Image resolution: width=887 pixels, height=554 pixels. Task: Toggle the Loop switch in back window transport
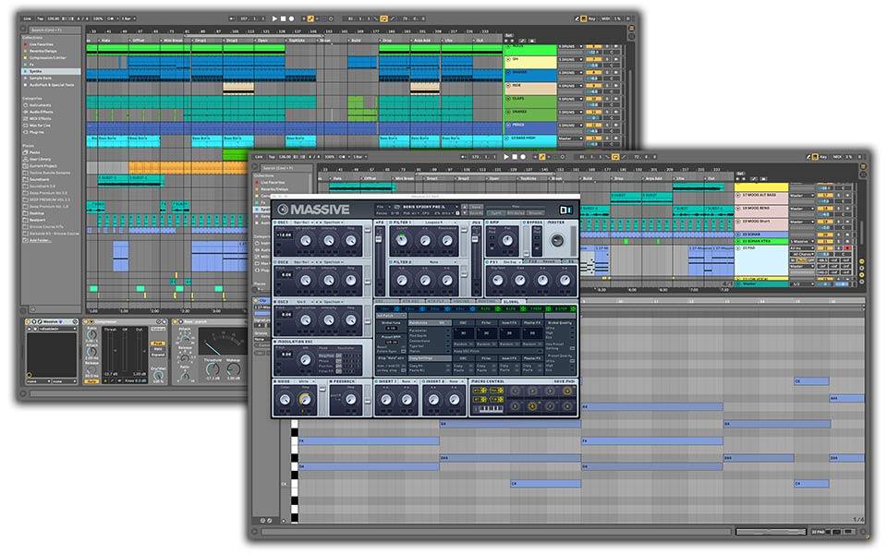click(384, 18)
